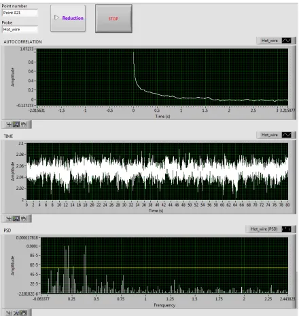Click TIME graph Y-axis maximum 2.1

point(21,143)
